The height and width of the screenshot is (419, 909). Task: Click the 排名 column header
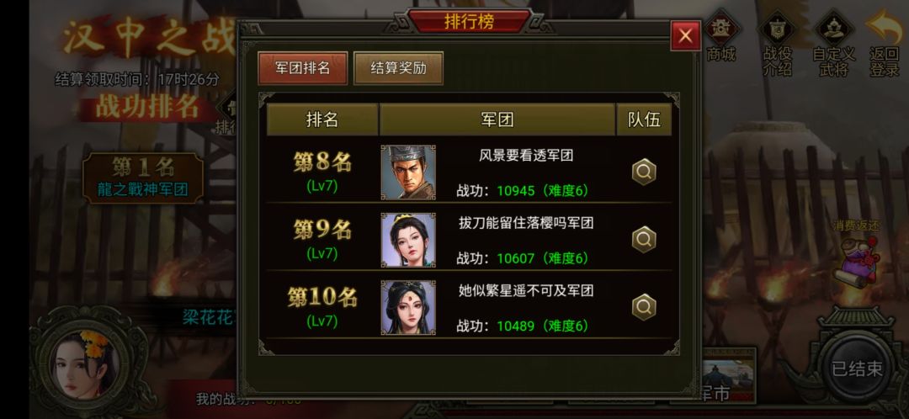322,119
